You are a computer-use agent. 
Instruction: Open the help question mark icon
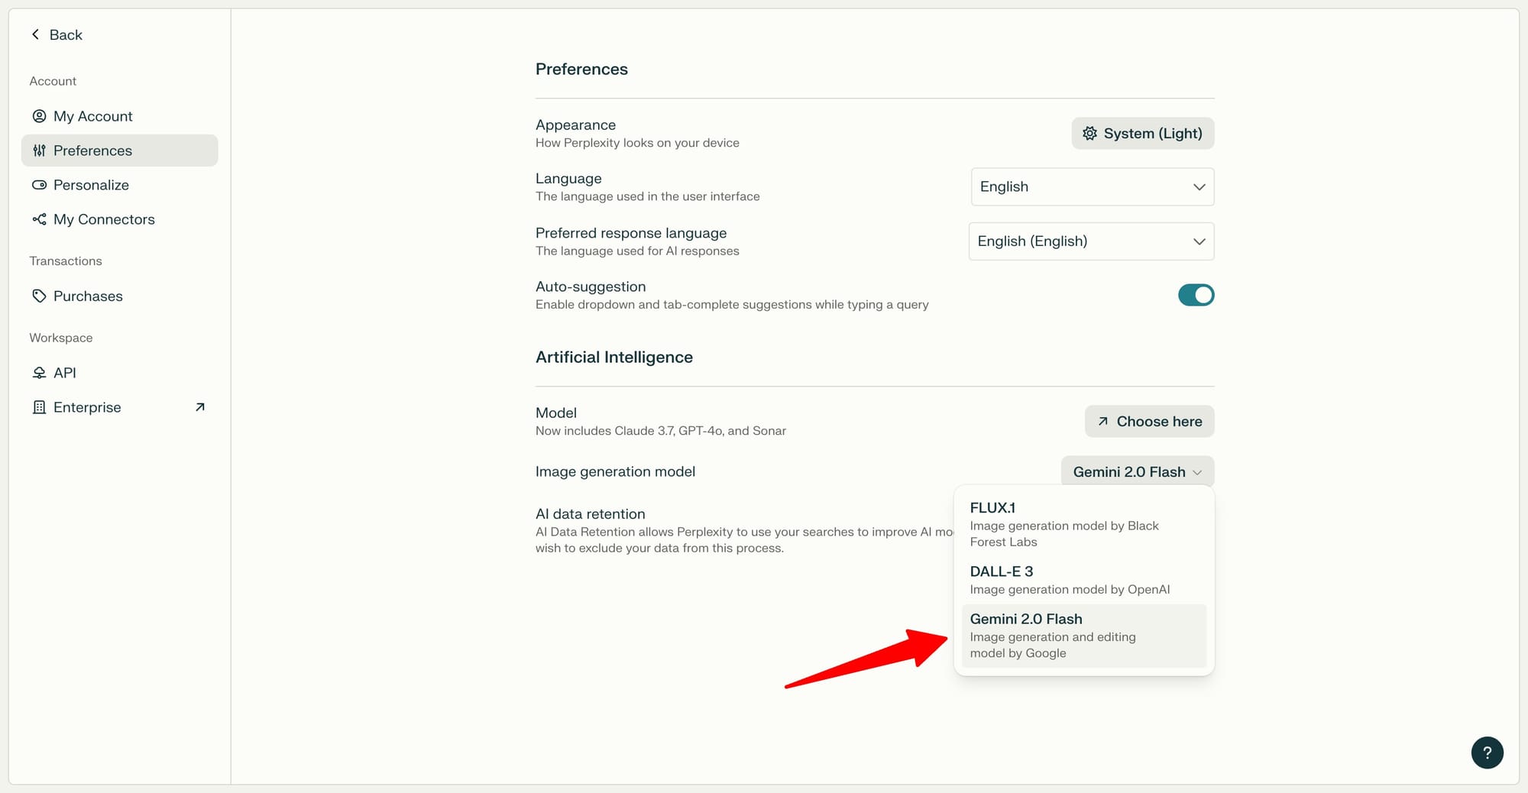click(x=1487, y=753)
